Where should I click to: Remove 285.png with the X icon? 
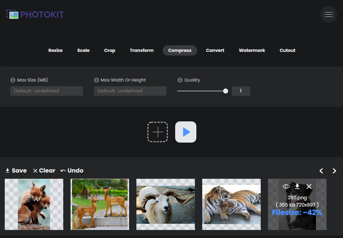point(309,186)
